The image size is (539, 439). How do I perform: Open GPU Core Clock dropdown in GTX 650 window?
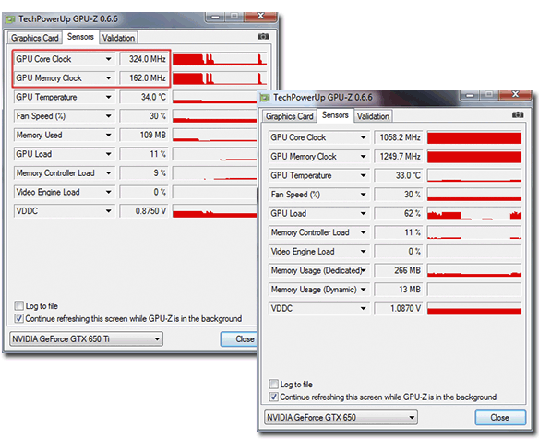coord(363,137)
